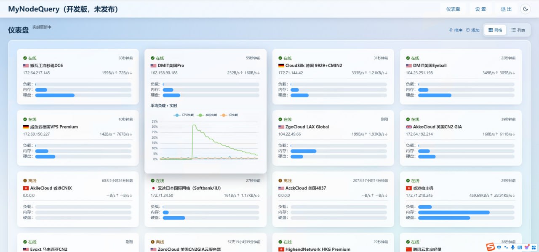
Task: Switch the 中 Chinese/English input mode
Action: pos(499,247)
